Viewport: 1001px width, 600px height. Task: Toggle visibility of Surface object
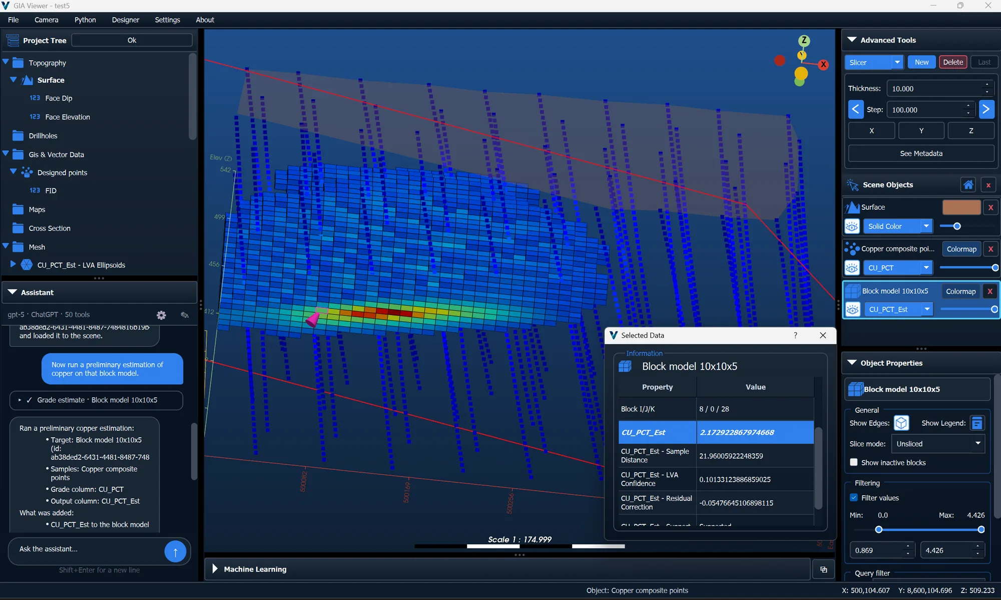coord(852,226)
